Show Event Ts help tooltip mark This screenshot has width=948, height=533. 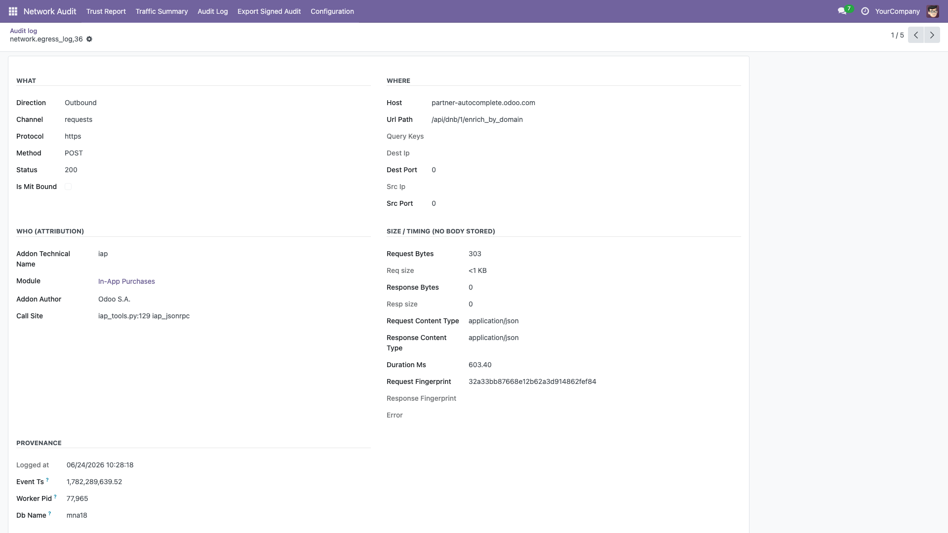47,479
